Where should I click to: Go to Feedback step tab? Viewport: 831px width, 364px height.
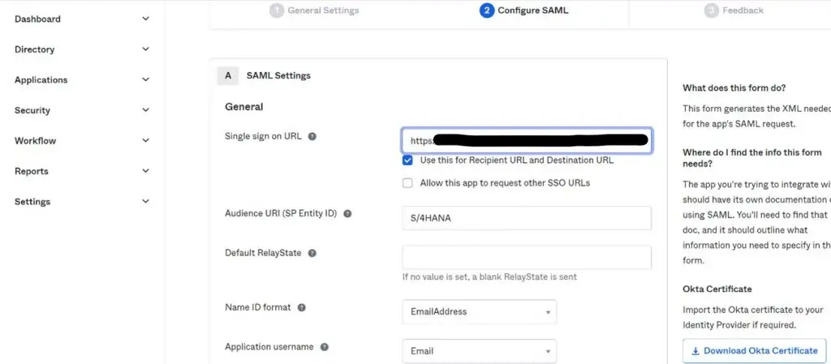coord(743,11)
